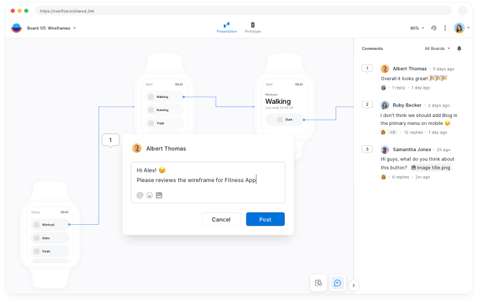The height and width of the screenshot is (303, 478).
Task: Switch to the Presentation tab
Action: coord(227,28)
